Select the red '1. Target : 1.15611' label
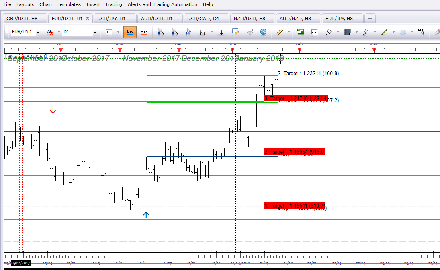 click(295, 206)
